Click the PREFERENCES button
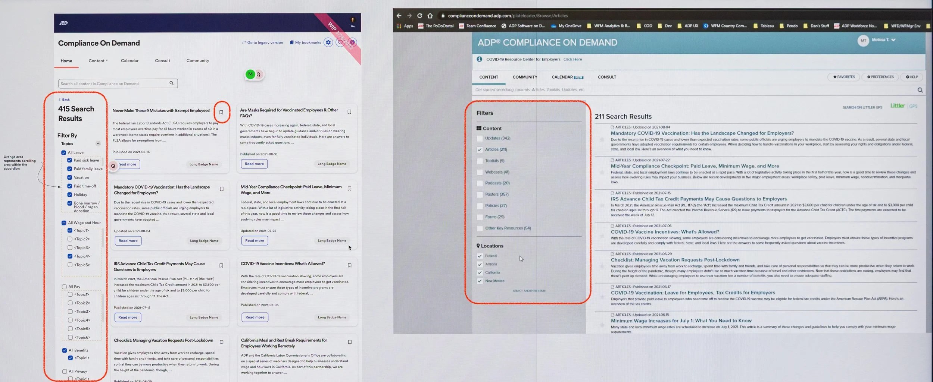This screenshot has height=382, width=933. [x=880, y=77]
